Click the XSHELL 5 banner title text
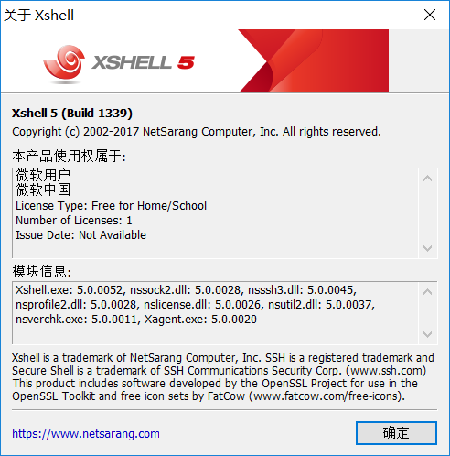The width and height of the screenshot is (450, 456). tap(143, 62)
